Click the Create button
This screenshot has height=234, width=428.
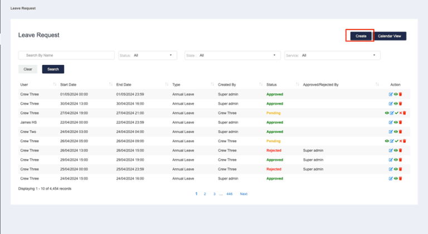[361, 36]
